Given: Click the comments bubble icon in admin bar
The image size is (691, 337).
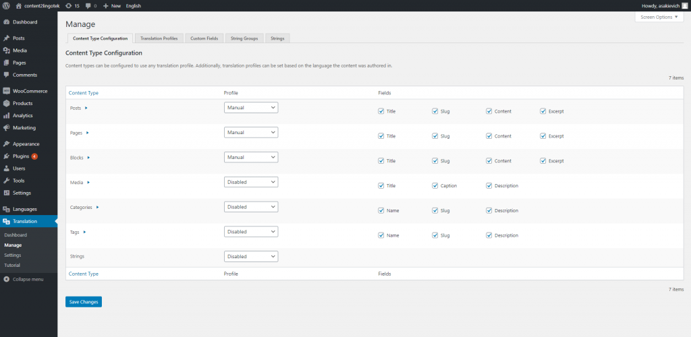Looking at the screenshot, I should click(x=89, y=5).
